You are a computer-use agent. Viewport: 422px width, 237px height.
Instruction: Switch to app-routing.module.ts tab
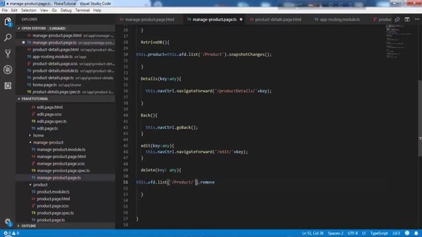tap(340, 19)
